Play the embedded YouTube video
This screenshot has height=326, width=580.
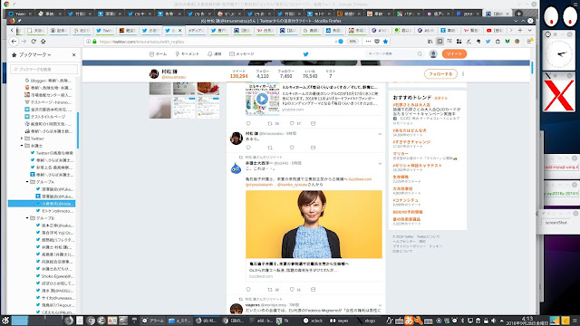tap(262, 99)
